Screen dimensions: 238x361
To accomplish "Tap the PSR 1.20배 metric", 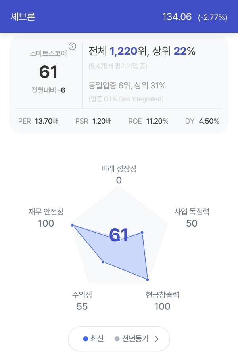I will coord(94,121).
